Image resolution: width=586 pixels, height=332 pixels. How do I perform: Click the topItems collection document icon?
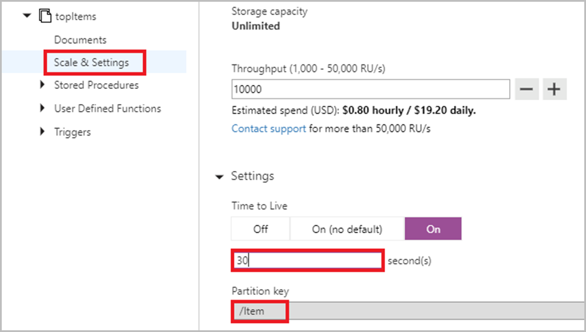pos(44,16)
